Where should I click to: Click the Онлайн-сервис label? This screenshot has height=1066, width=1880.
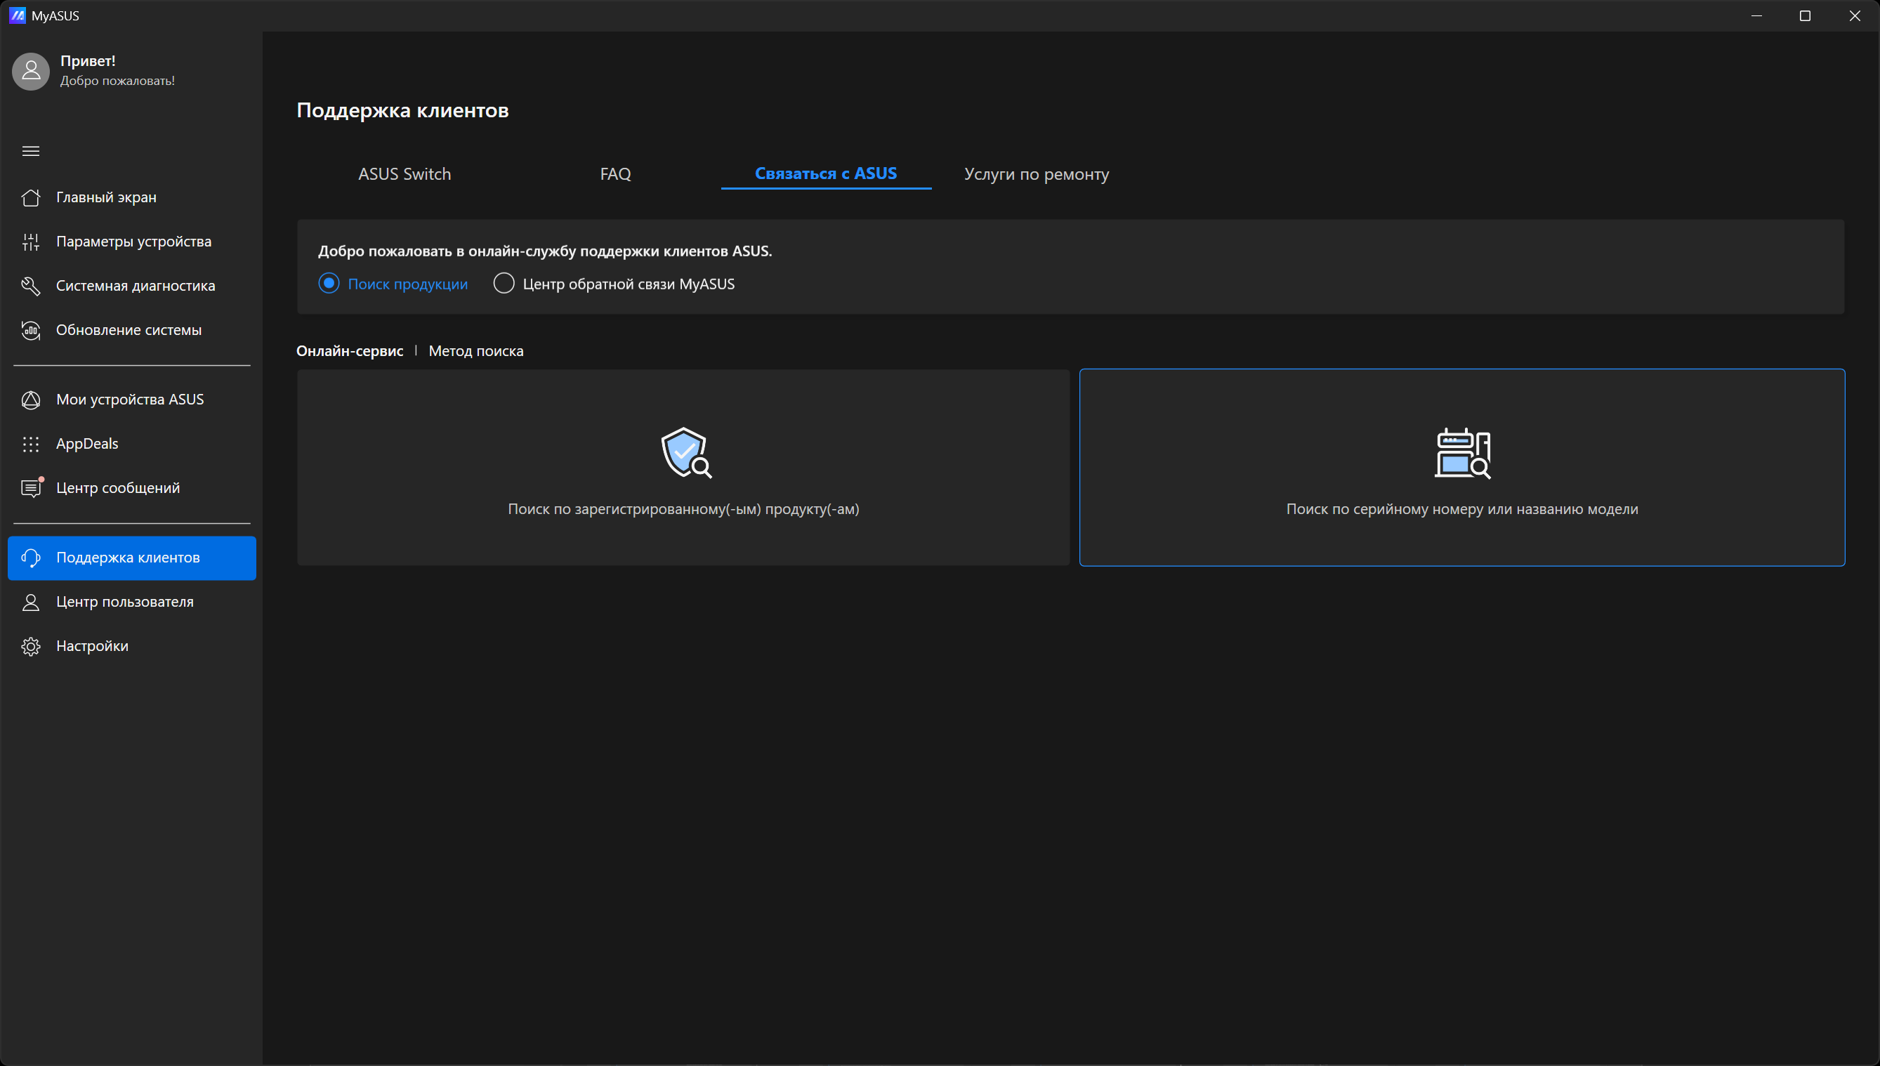(350, 350)
